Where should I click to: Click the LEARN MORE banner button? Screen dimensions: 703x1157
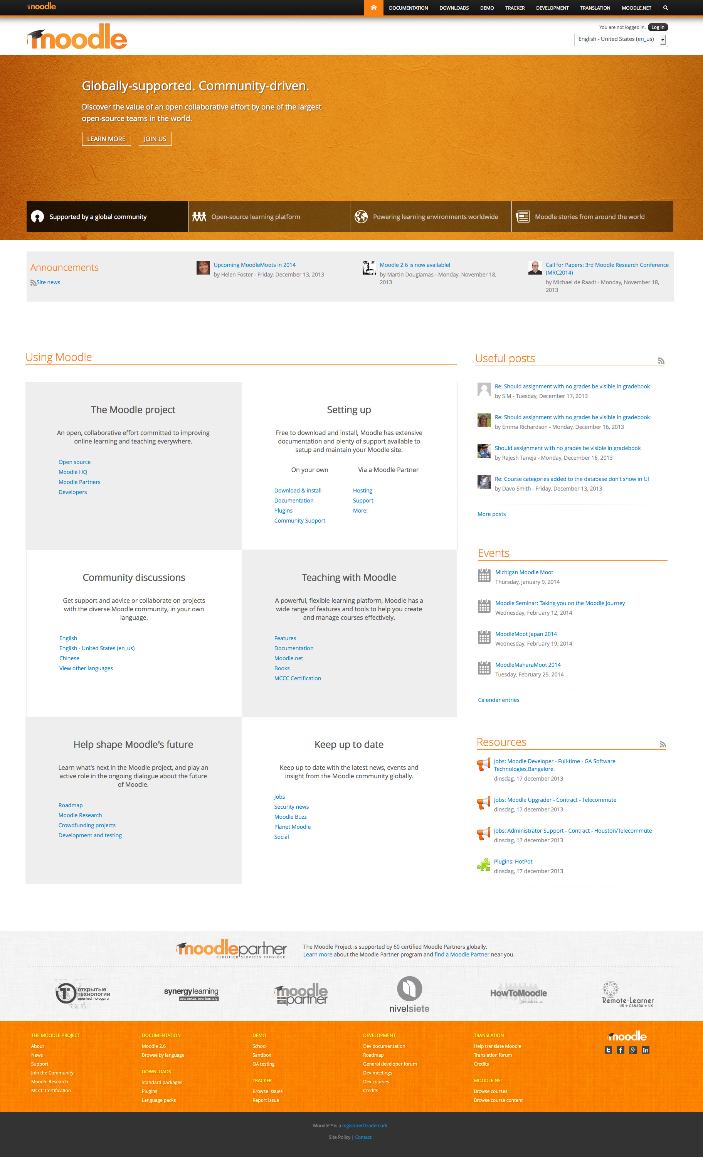click(x=106, y=139)
